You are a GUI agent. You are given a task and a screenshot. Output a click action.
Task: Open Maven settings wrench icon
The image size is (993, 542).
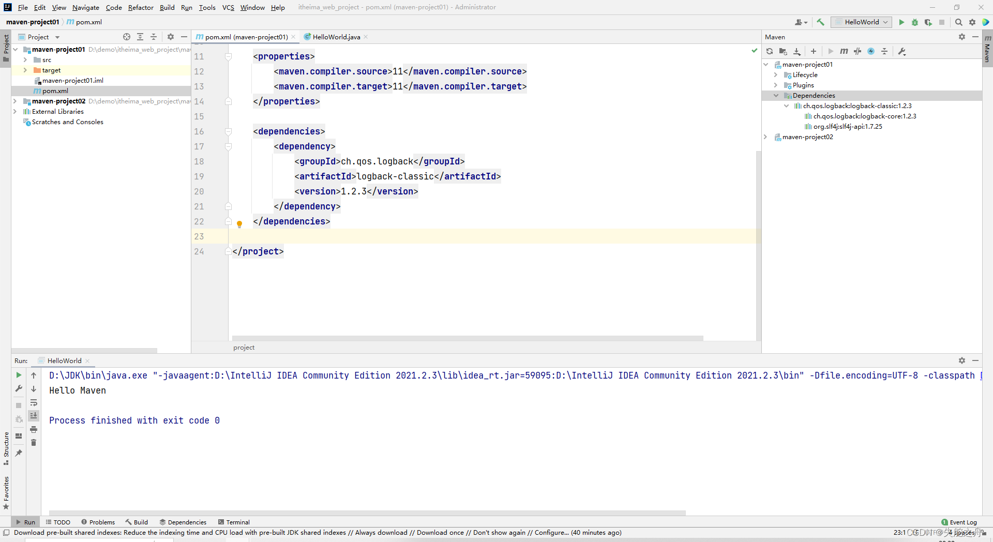[902, 51]
